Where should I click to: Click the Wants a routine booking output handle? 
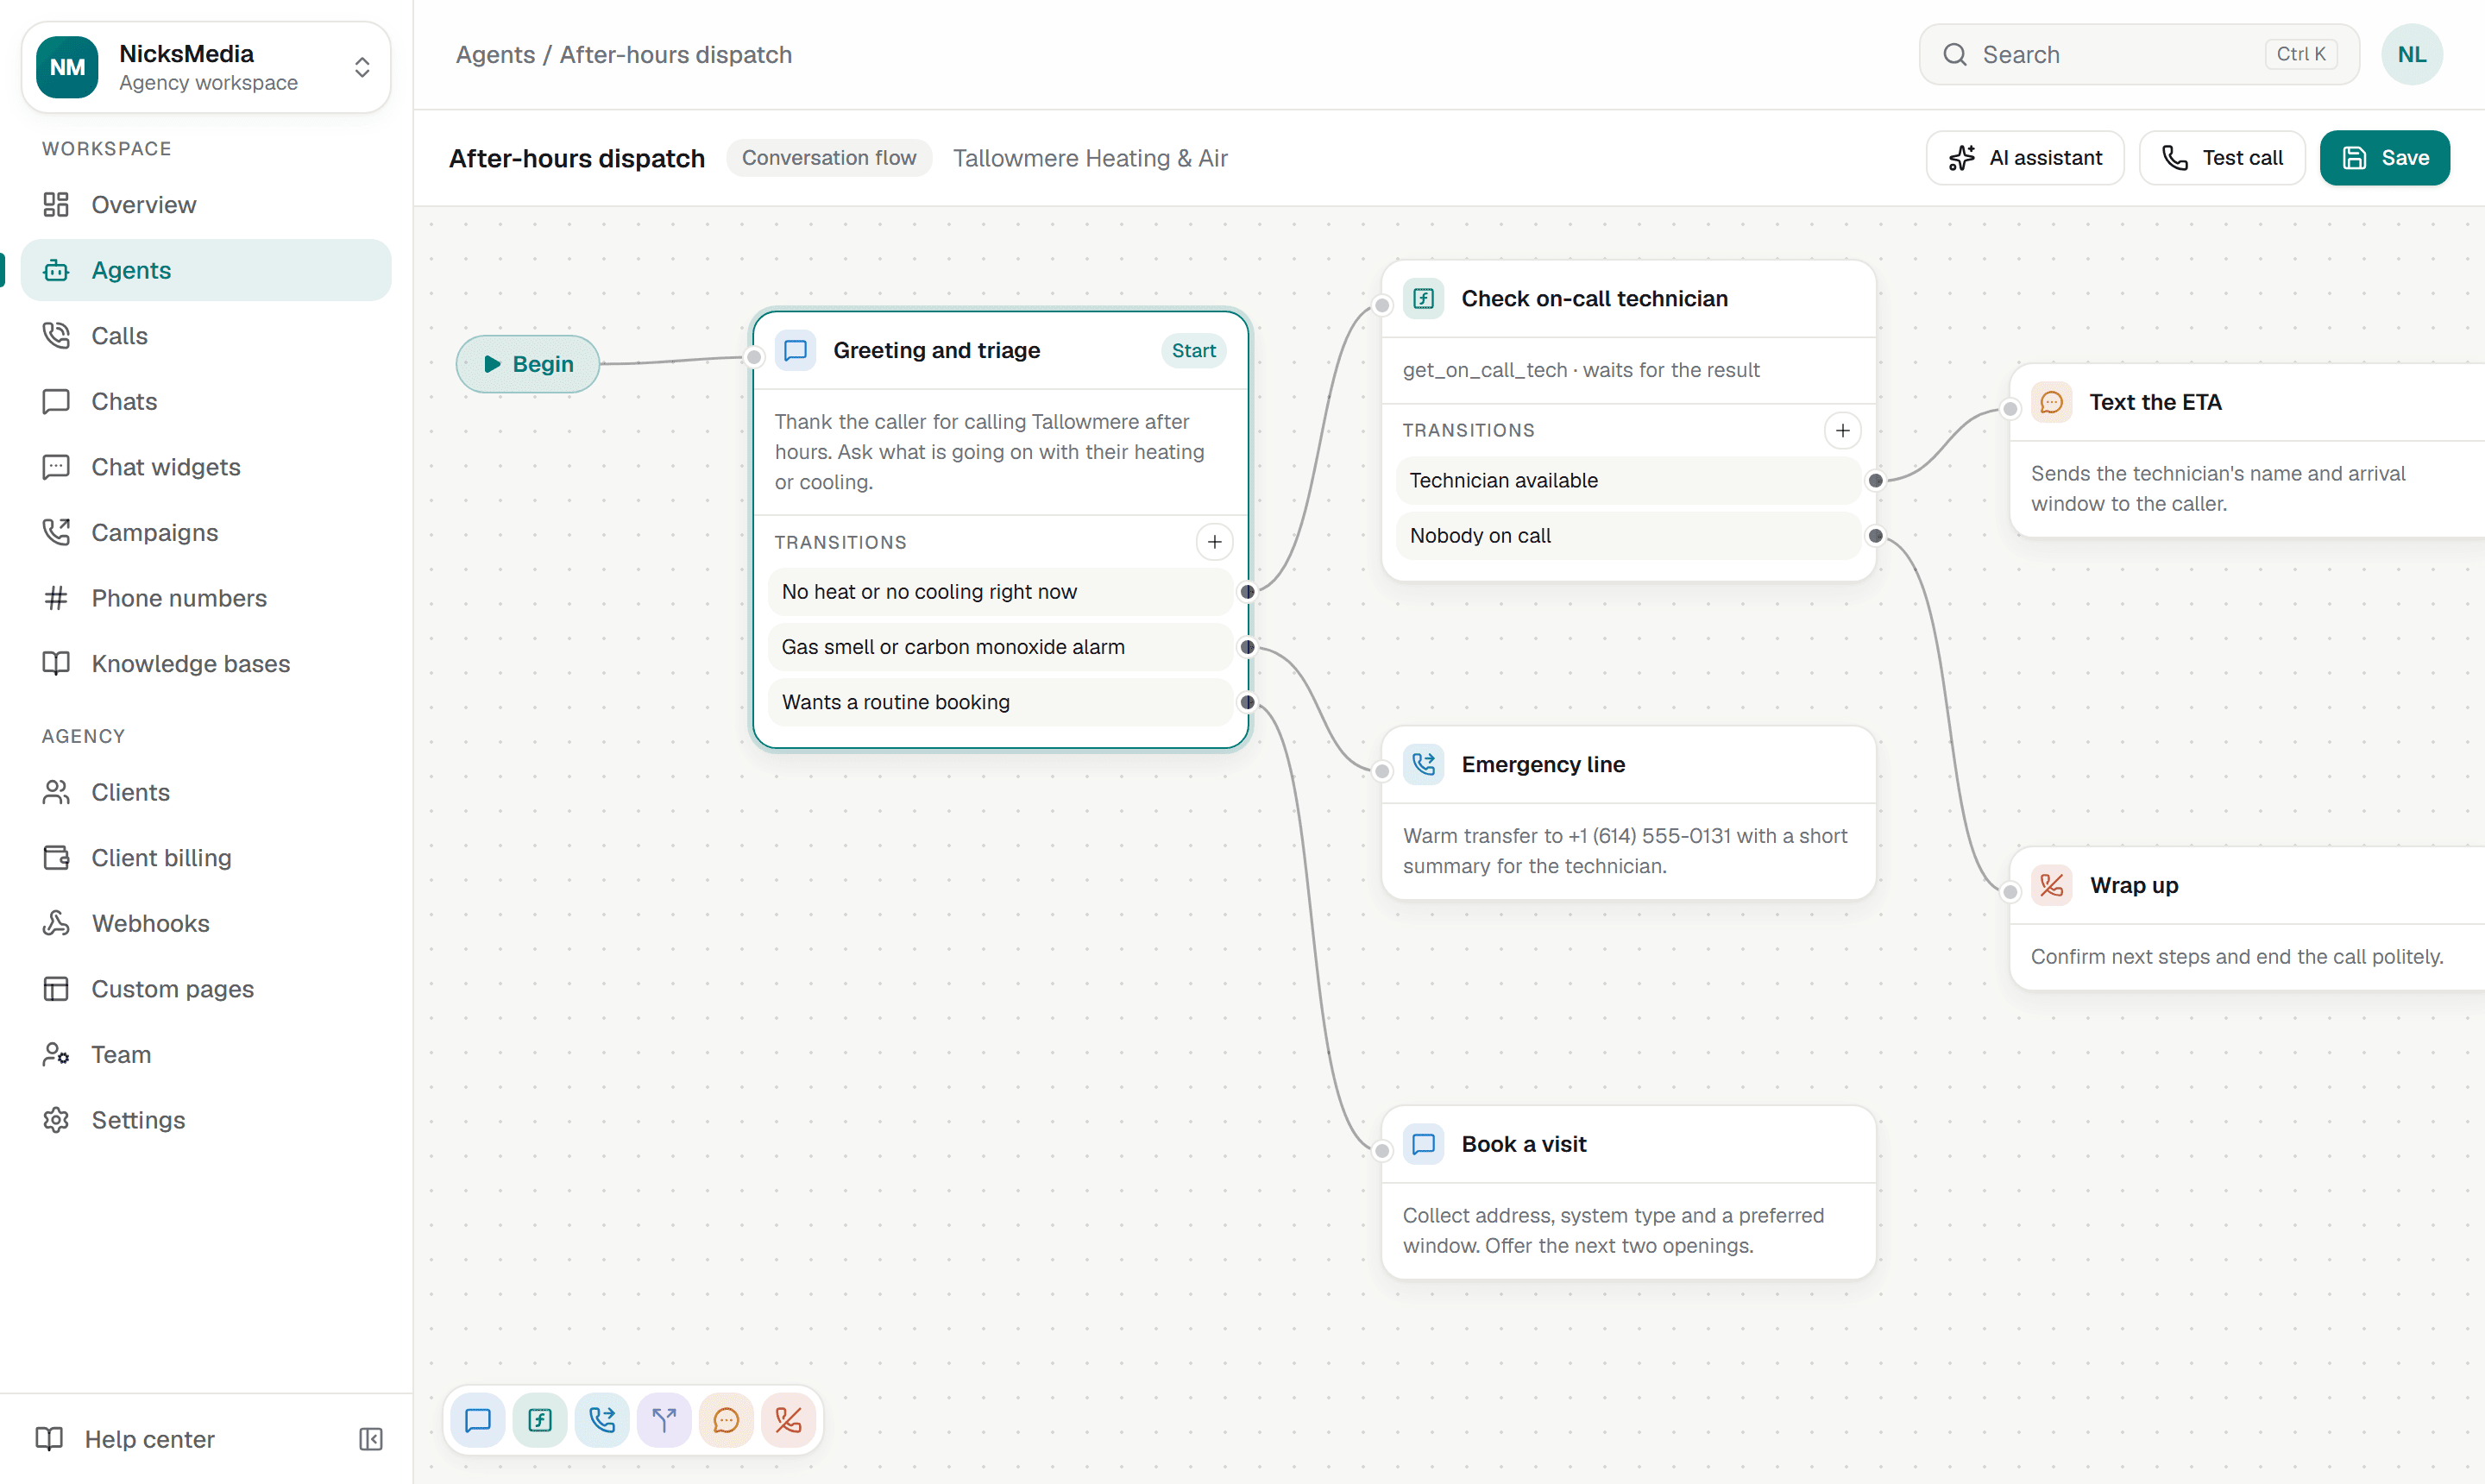[1247, 702]
